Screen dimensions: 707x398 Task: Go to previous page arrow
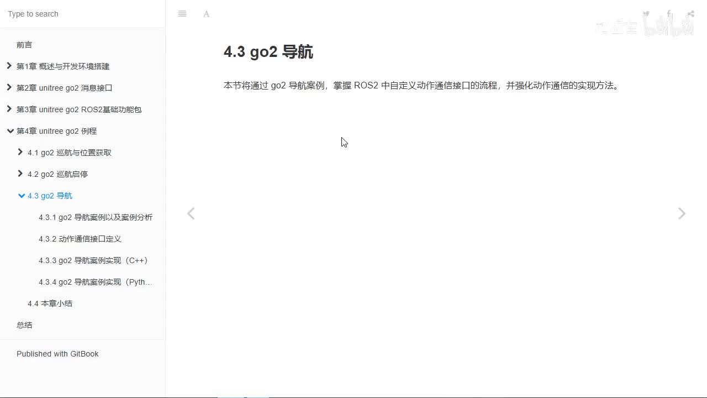coord(191,213)
